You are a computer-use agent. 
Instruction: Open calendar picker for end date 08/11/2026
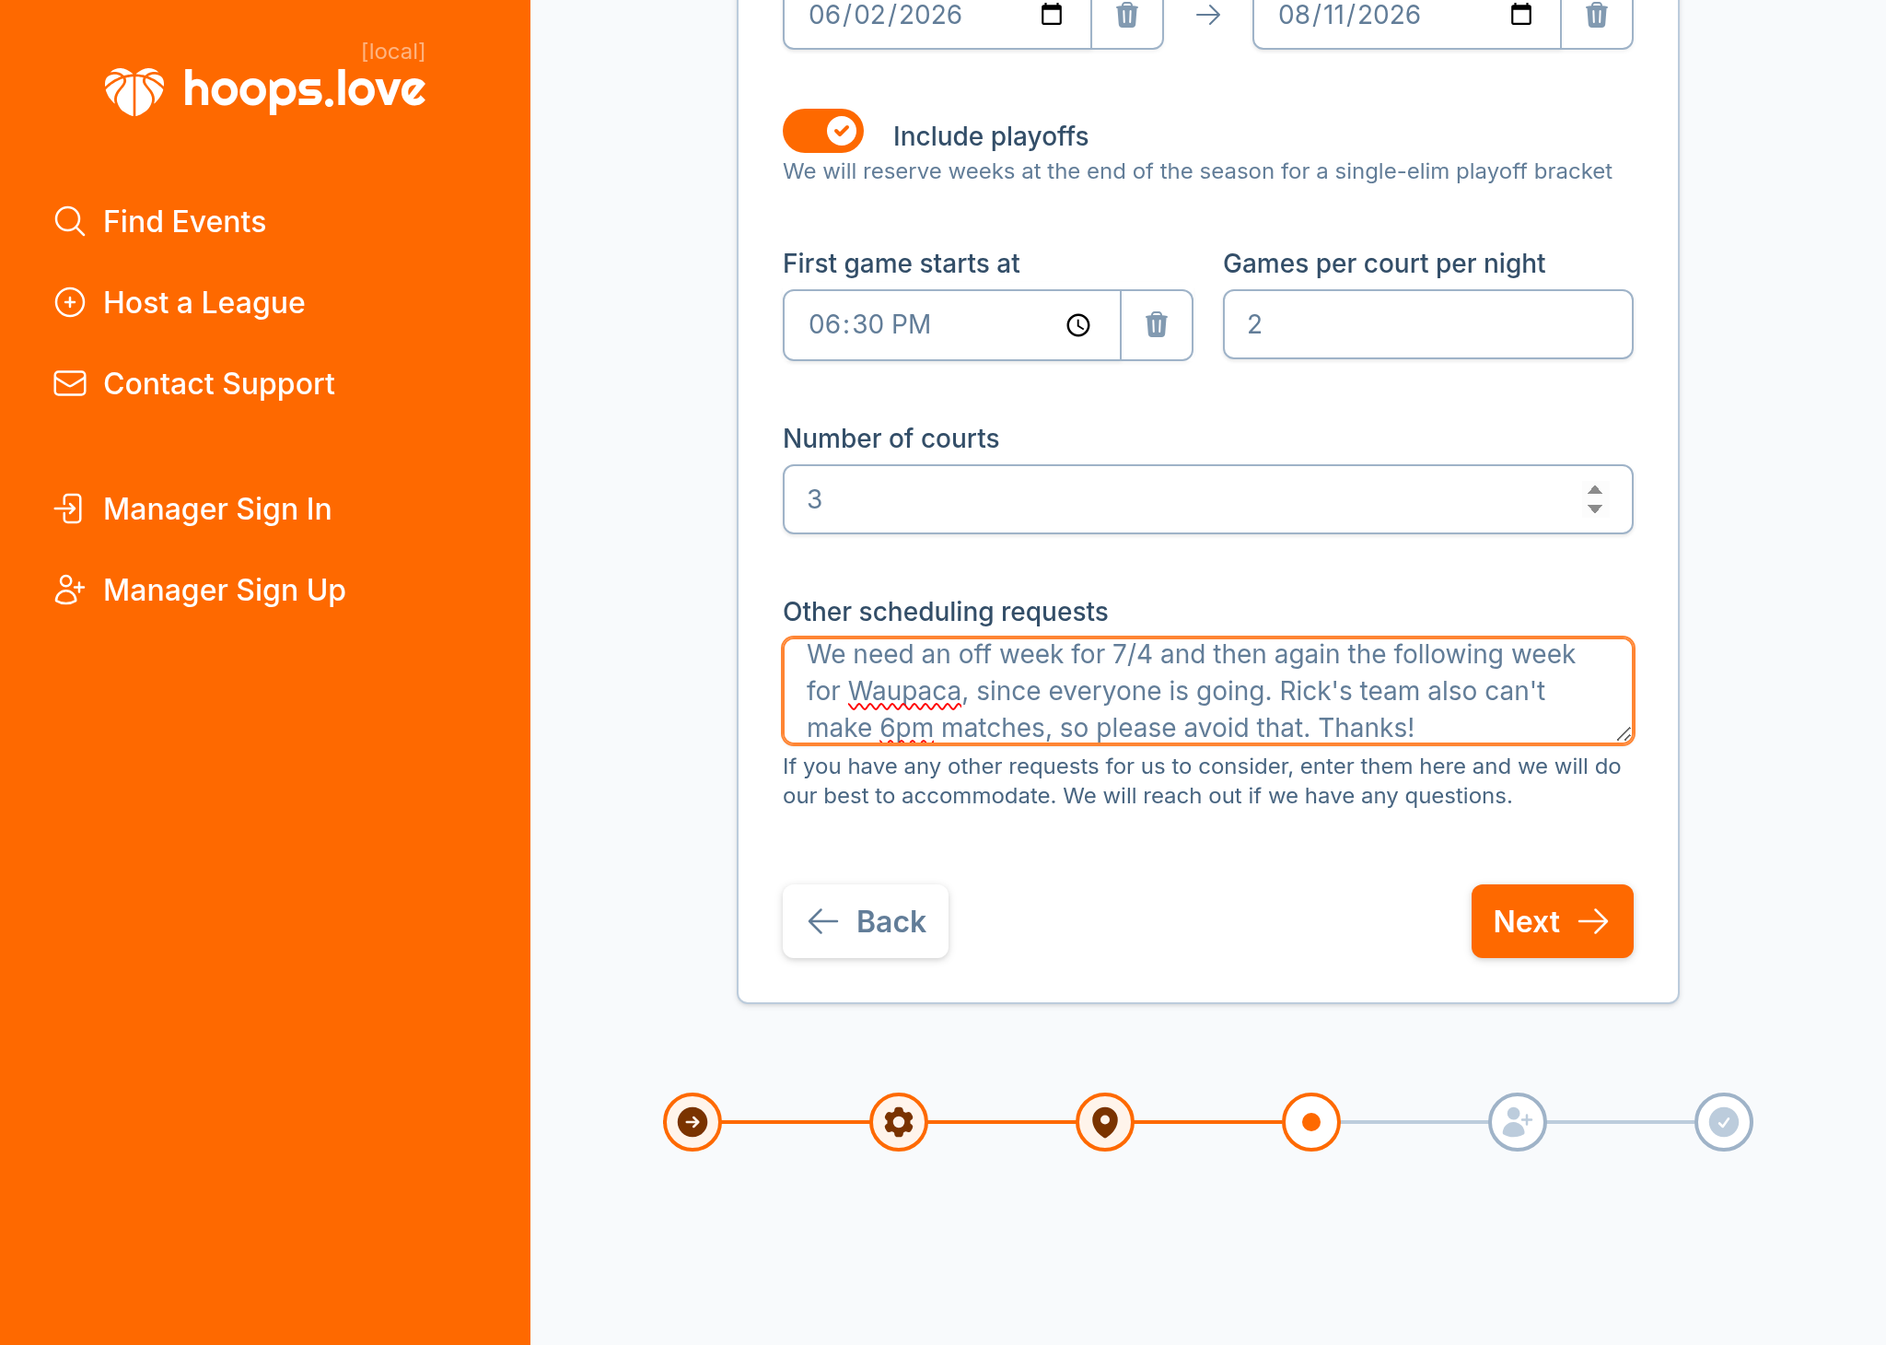1521,15
